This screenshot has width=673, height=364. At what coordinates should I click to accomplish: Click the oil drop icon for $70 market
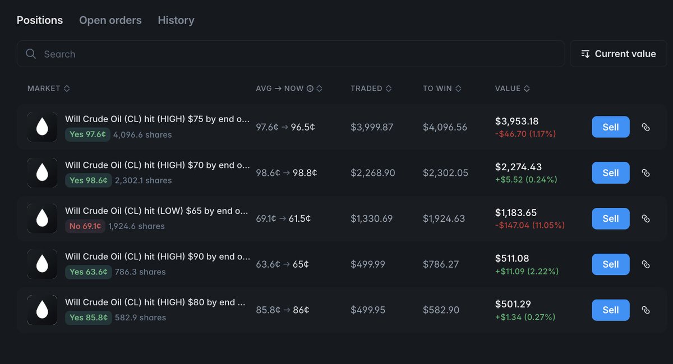(42, 172)
